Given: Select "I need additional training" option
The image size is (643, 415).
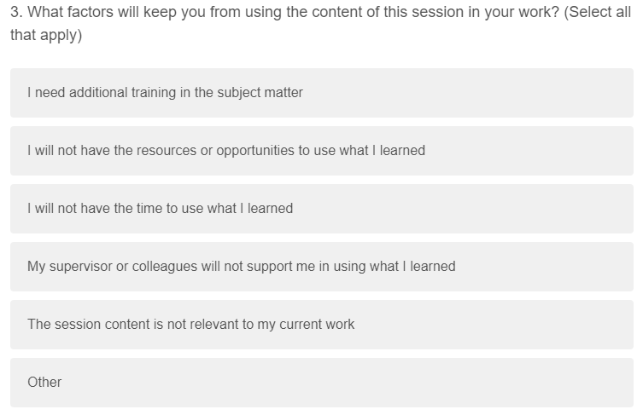Looking at the screenshot, I should (x=165, y=92).
